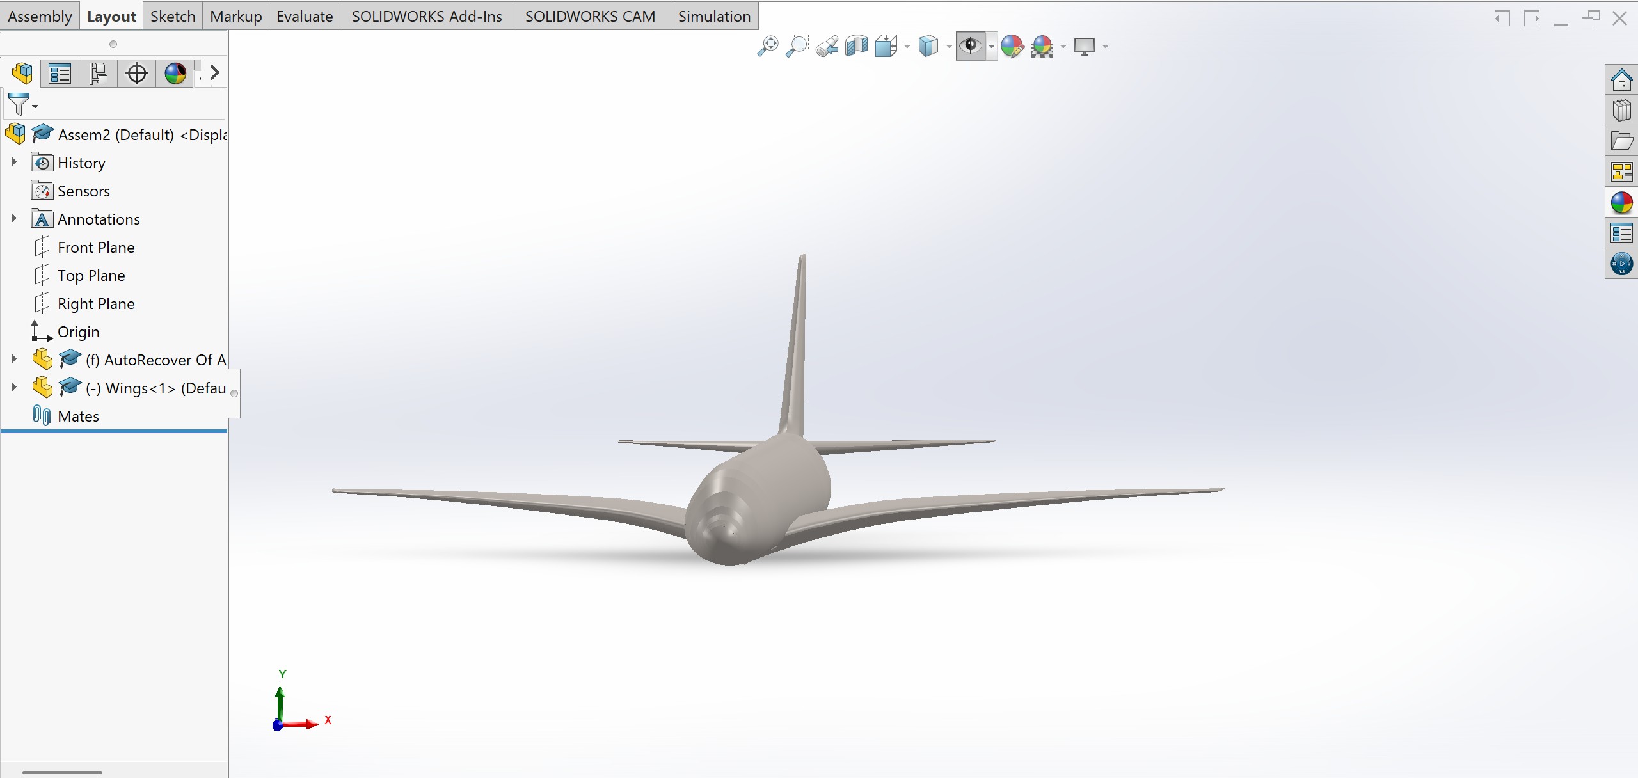Open SOLIDWORKS Resources home icon in task pane
Viewport: 1638px width, 778px height.
1621,80
